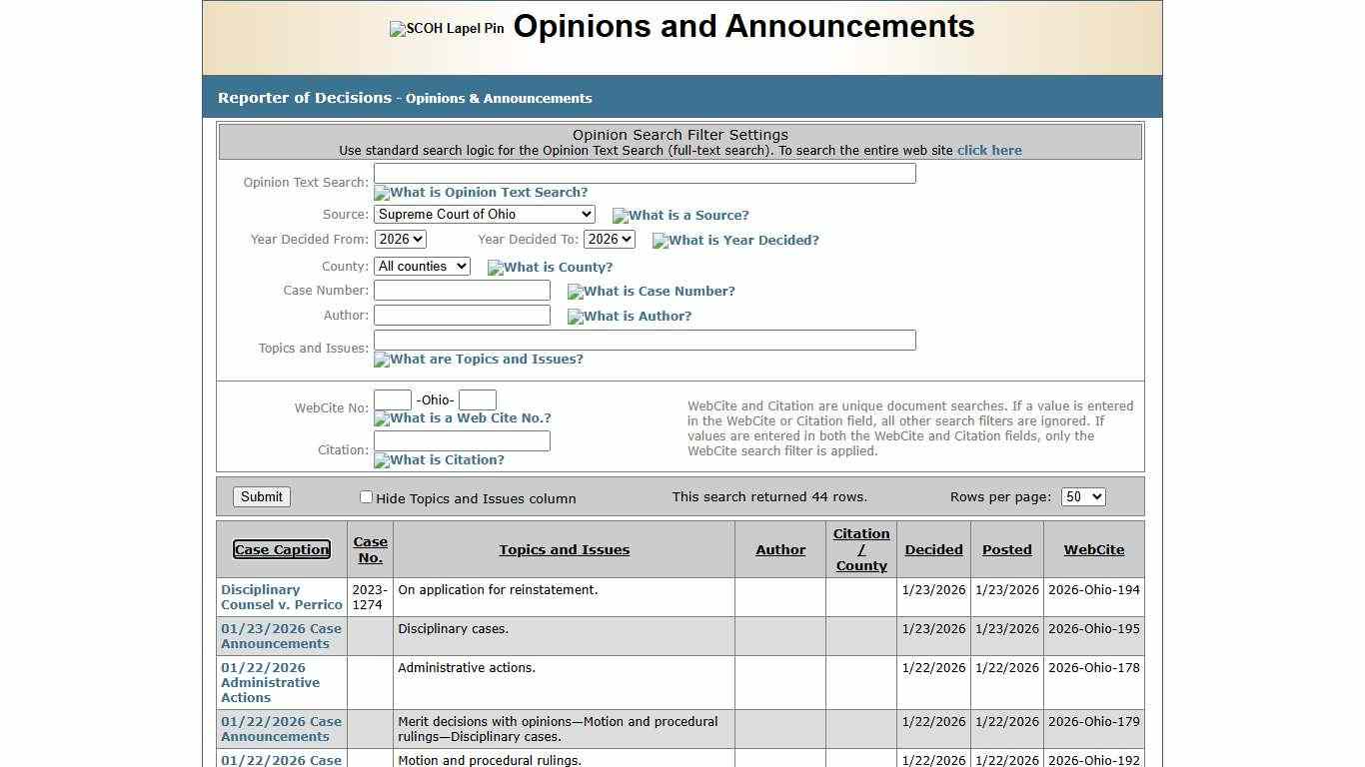Click the SCOH Lapel Pin image

pyautogui.click(x=447, y=29)
